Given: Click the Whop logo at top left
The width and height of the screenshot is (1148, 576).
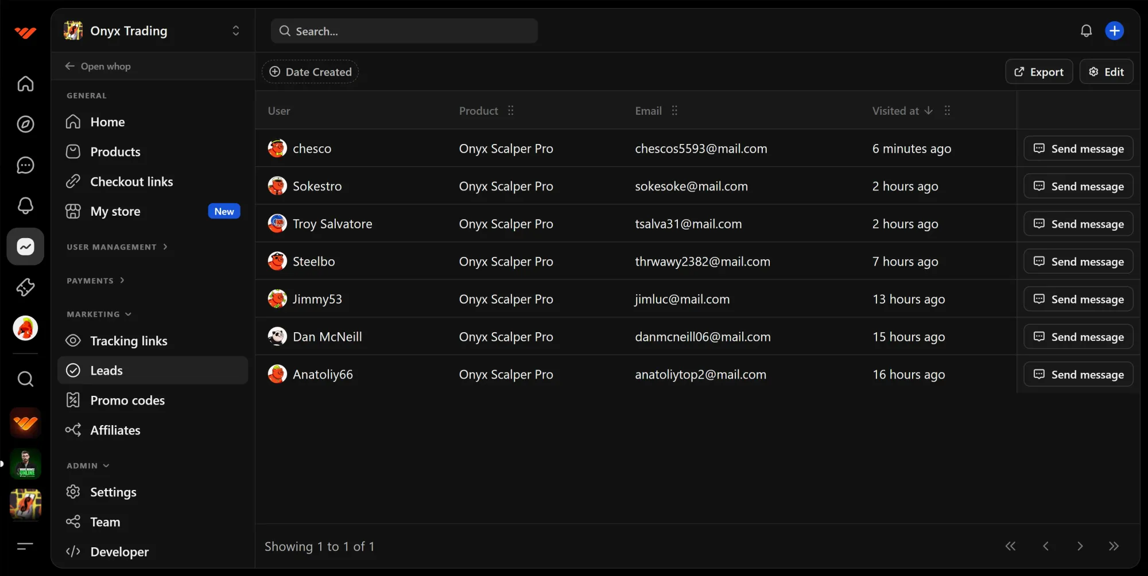Looking at the screenshot, I should click(x=25, y=32).
